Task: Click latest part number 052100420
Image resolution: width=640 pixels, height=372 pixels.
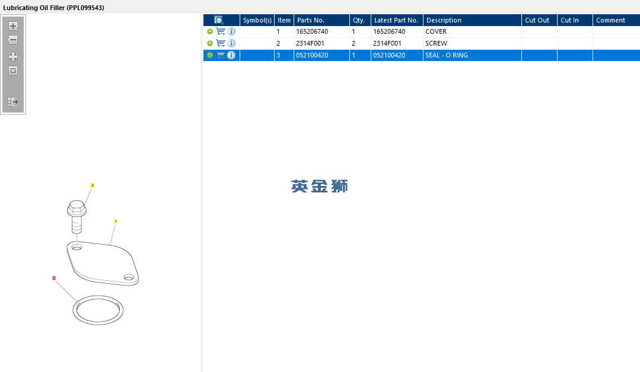Action: point(397,55)
